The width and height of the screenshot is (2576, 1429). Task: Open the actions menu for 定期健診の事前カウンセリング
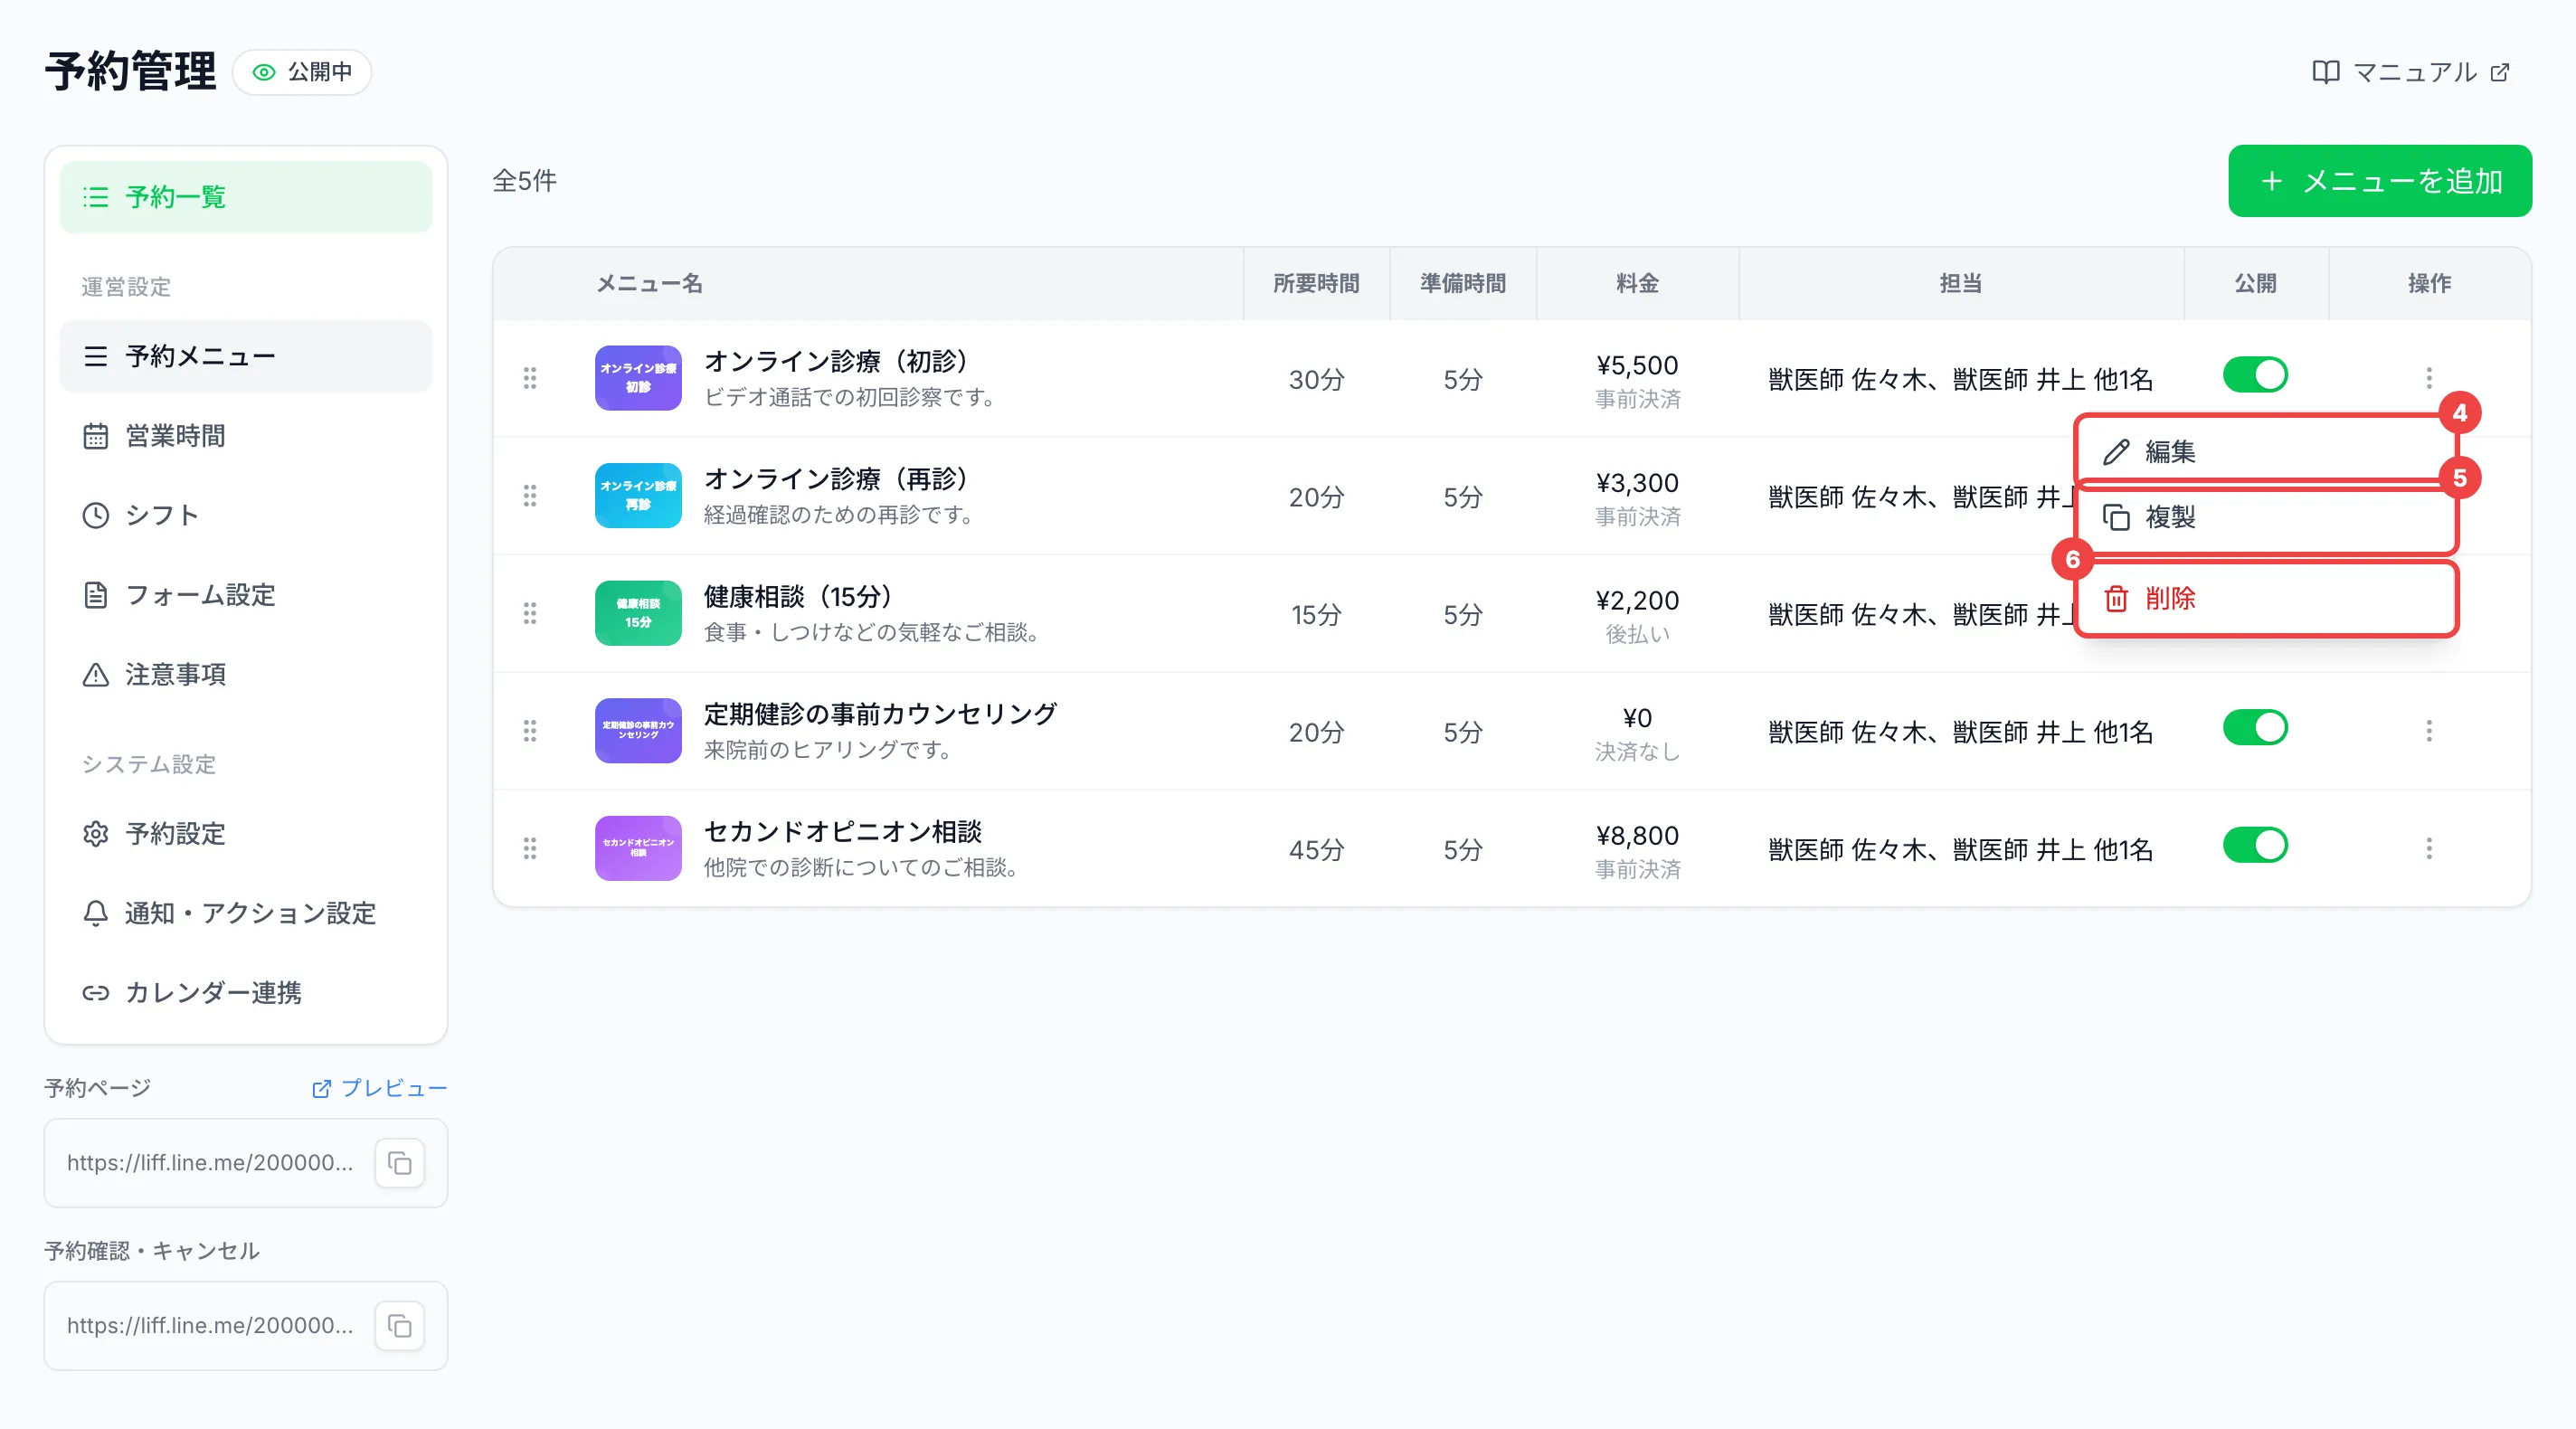(x=2428, y=731)
